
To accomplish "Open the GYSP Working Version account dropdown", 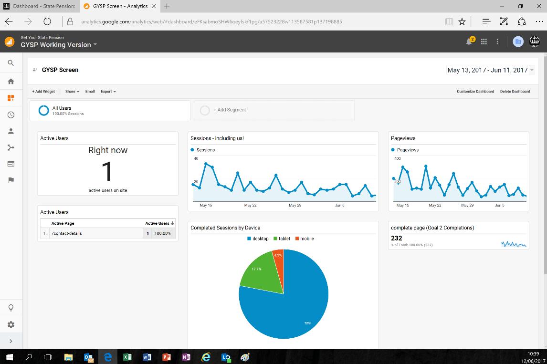I will (x=58, y=44).
